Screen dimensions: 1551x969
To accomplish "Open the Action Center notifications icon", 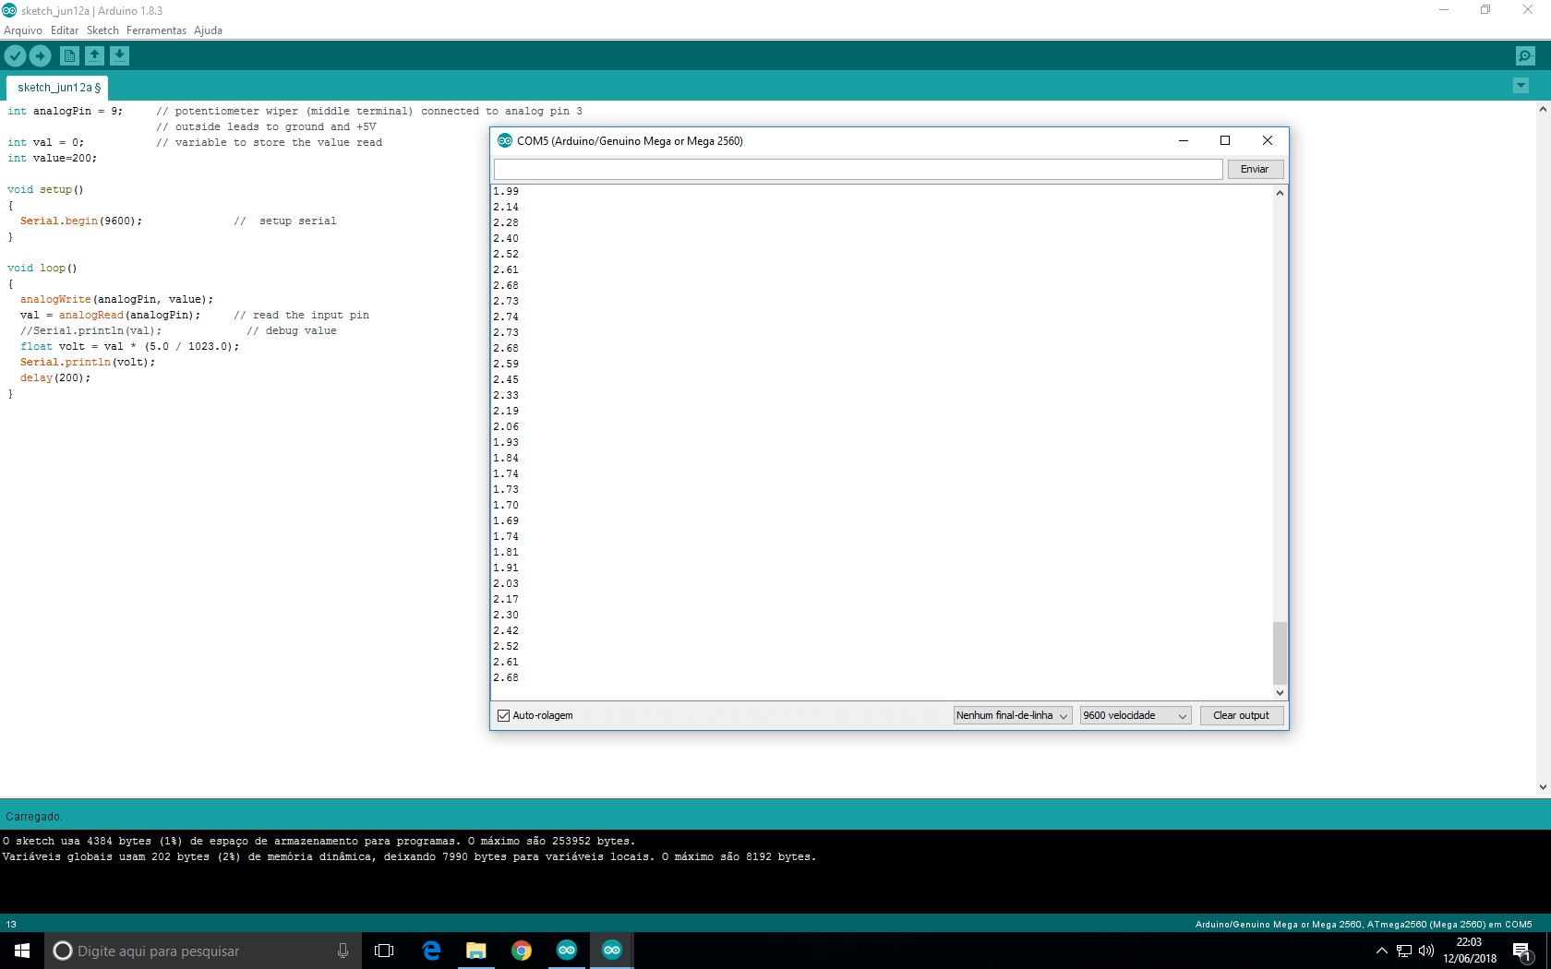I will (1522, 951).
